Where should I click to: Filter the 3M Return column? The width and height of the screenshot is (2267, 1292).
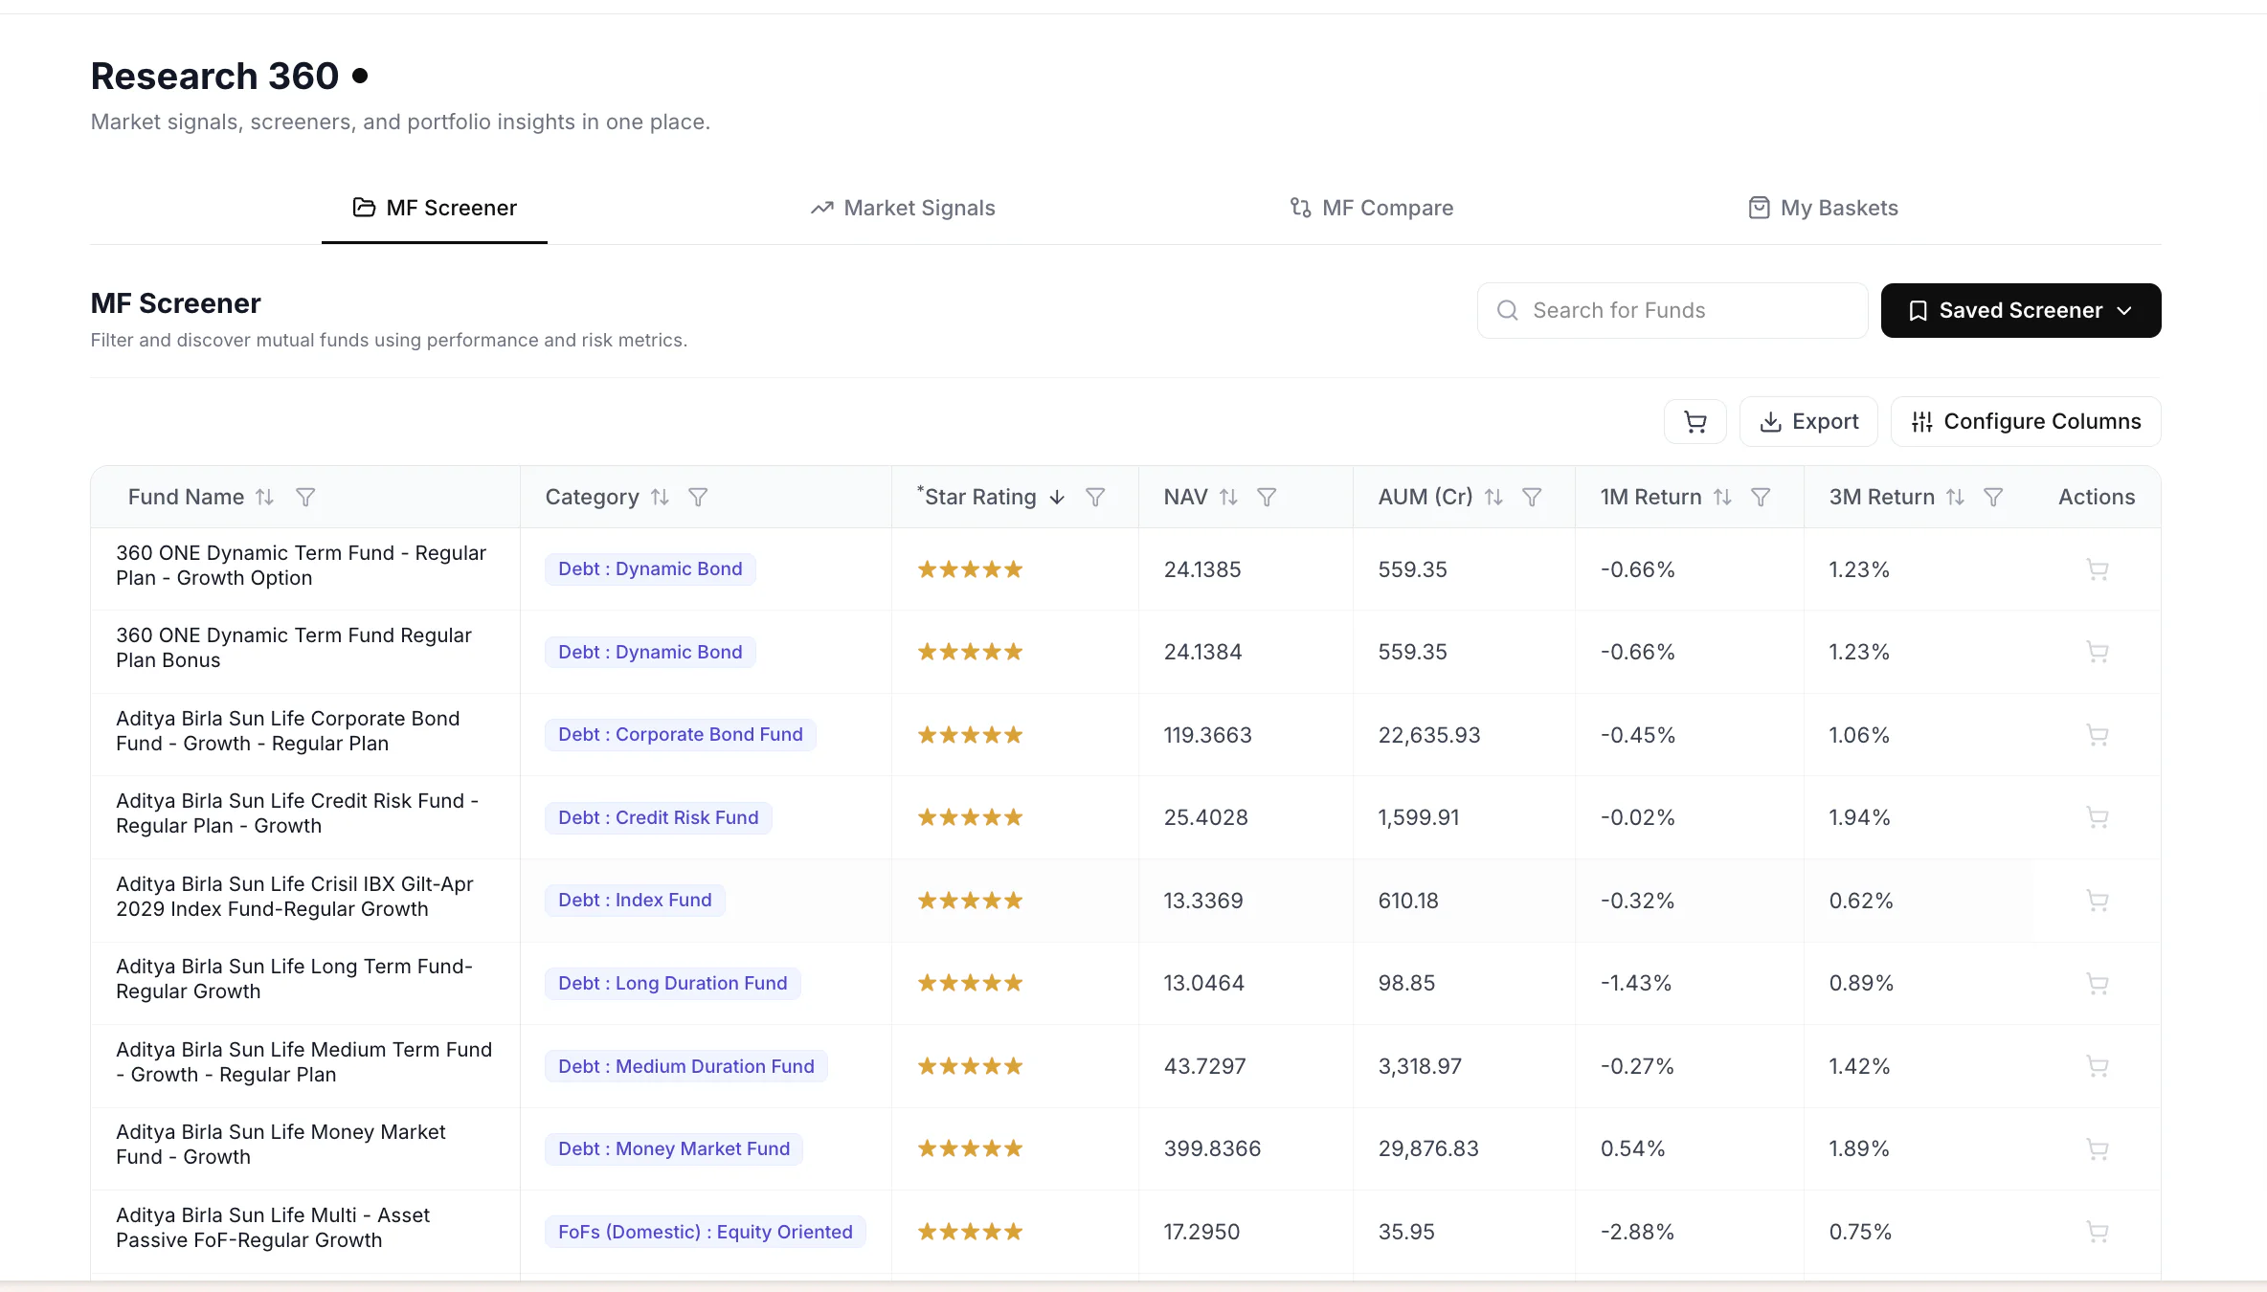pyautogui.click(x=1993, y=497)
